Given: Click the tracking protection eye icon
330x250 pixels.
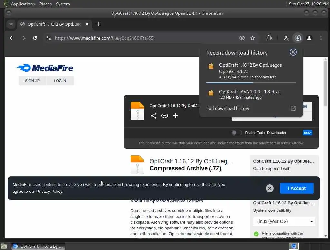Looking at the screenshot, I should coord(242,38).
